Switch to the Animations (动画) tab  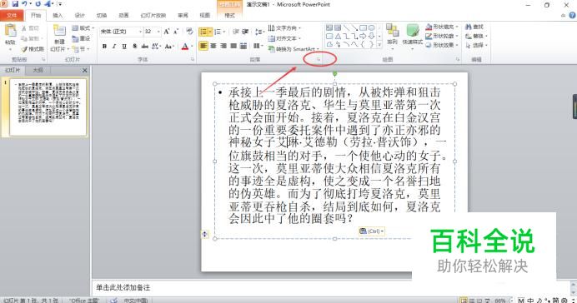point(123,15)
